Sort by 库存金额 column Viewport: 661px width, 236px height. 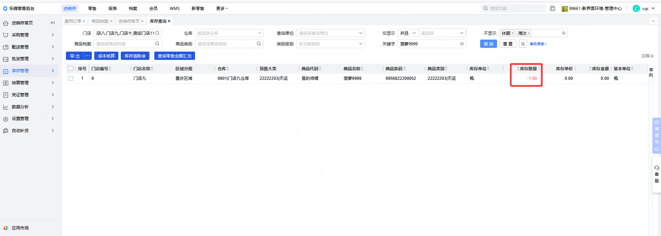click(x=590, y=69)
